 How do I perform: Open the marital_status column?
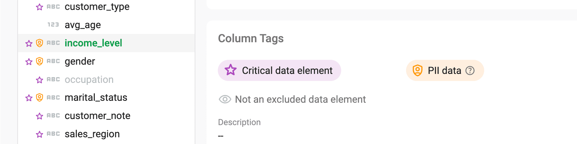click(96, 98)
